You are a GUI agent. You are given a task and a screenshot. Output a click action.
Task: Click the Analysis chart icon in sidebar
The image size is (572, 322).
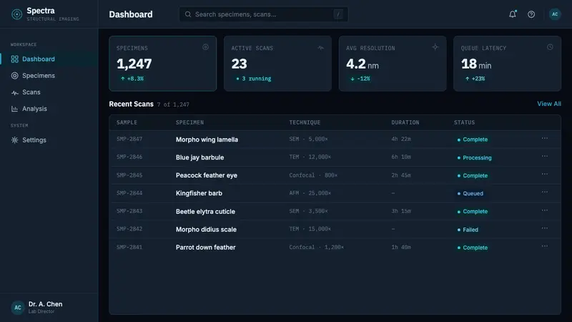click(14, 109)
